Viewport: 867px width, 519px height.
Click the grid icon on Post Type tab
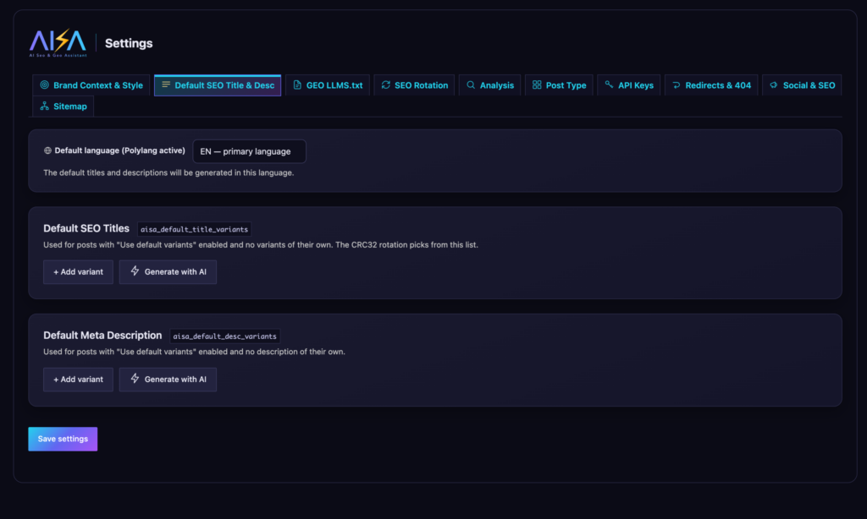pyautogui.click(x=536, y=85)
